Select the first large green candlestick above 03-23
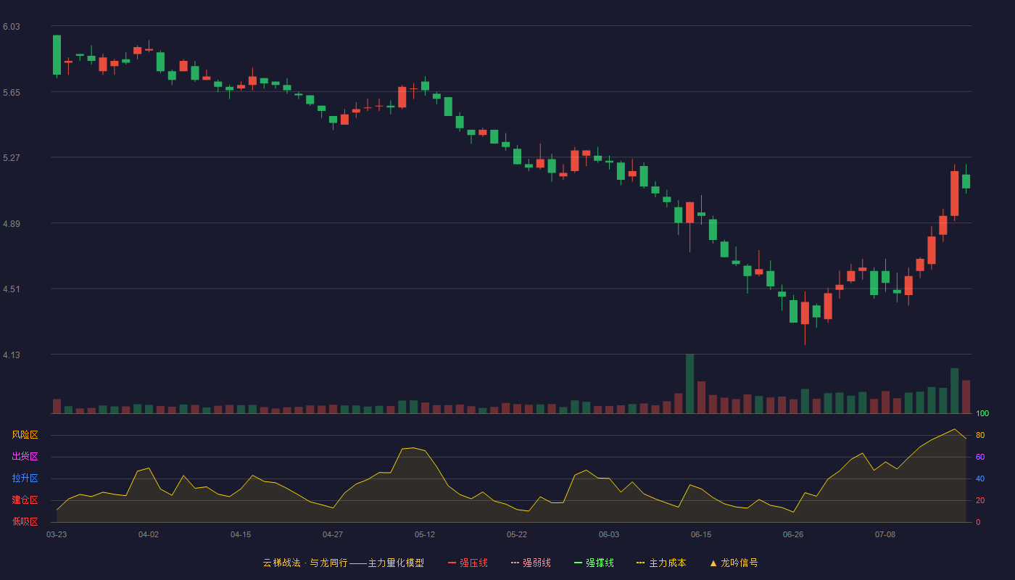 (x=57, y=54)
